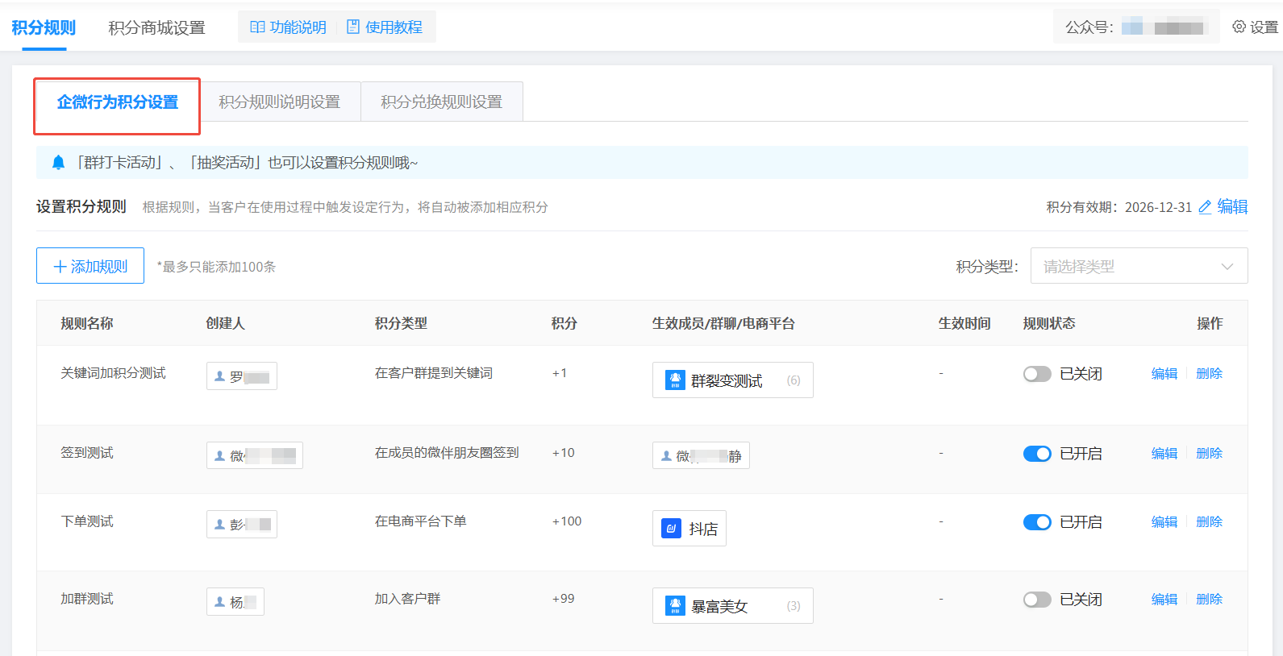1283x656 pixels.
Task: Turn on the 加群测试 rule switch
Action: pyautogui.click(x=1037, y=600)
